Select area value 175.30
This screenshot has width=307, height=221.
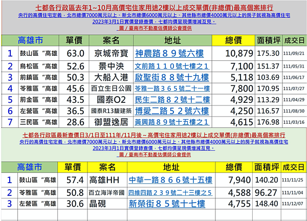[x=268, y=53]
